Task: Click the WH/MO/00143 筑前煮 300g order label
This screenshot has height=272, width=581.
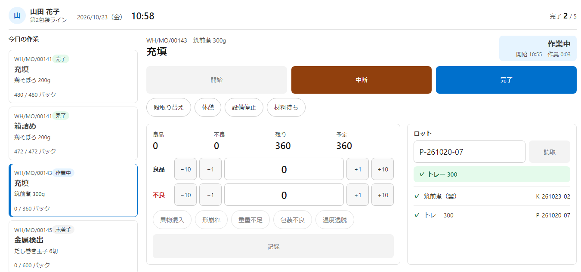Action: [x=186, y=40]
